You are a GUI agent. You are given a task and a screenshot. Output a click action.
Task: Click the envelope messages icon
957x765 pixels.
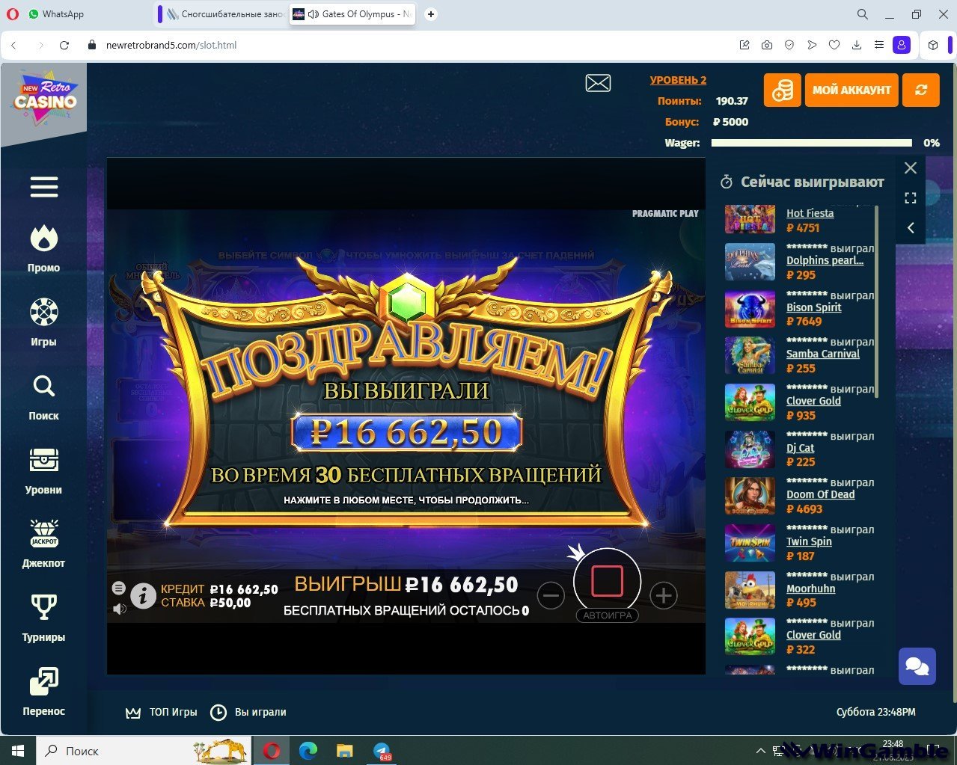click(x=598, y=83)
